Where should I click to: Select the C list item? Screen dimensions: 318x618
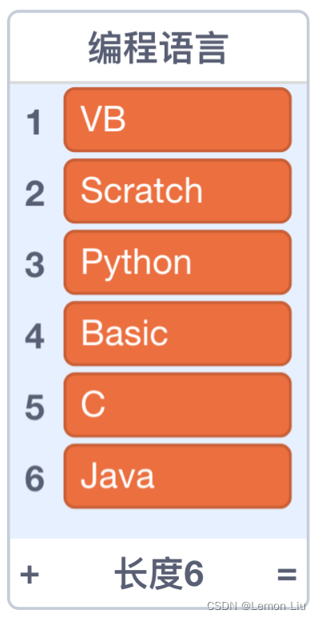177,405
